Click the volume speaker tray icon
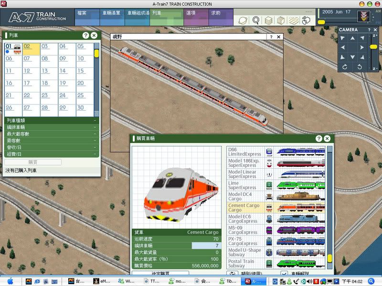382x286 pixels. click(x=309, y=281)
